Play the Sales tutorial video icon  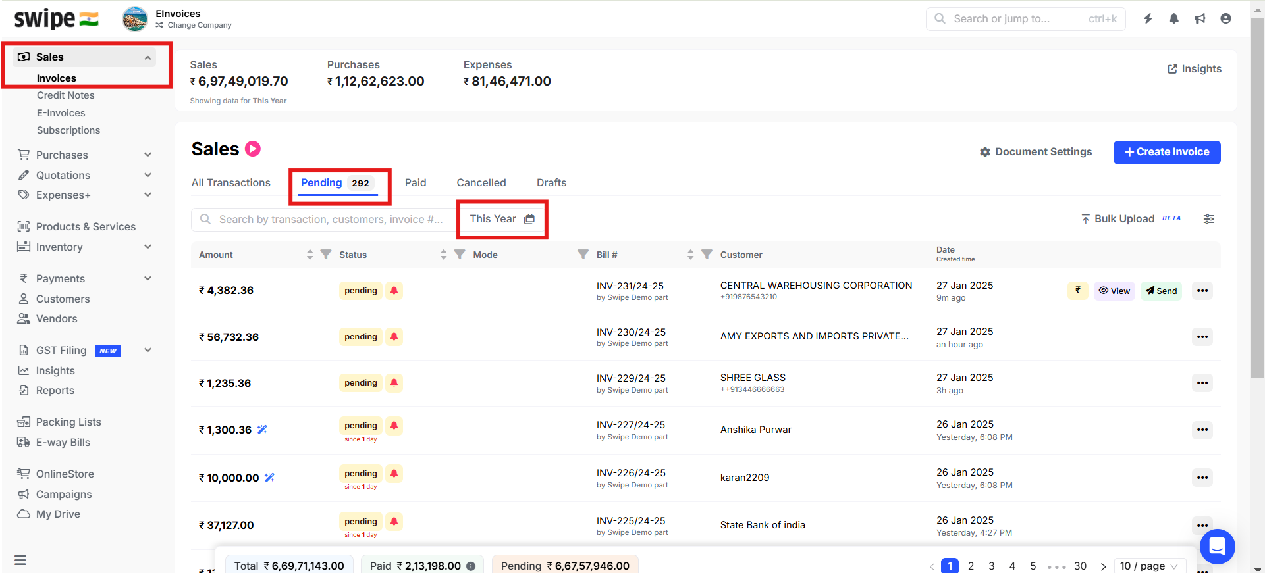pyautogui.click(x=253, y=149)
